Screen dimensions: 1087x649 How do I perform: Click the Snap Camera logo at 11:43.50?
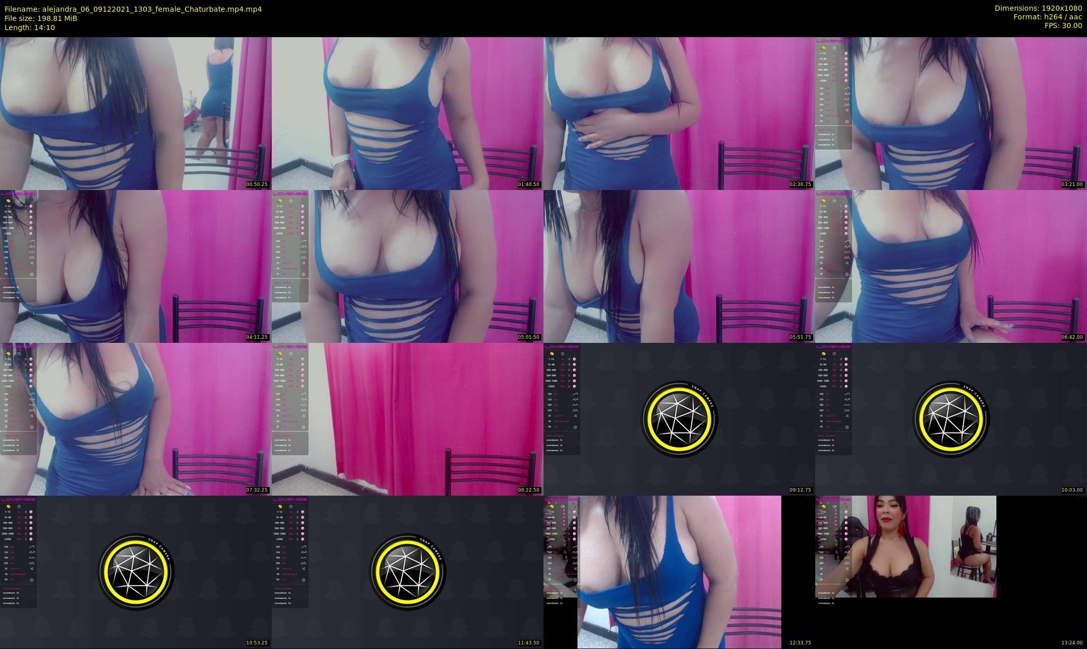pyautogui.click(x=407, y=572)
